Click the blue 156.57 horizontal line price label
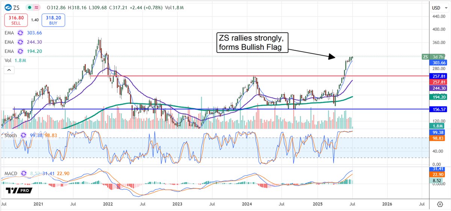This screenshot has height=211, width=451. (x=439, y=109)
